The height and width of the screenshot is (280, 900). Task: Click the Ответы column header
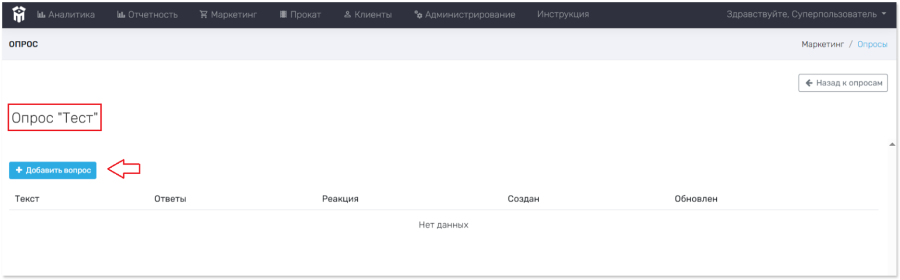[x=170, y=199]
